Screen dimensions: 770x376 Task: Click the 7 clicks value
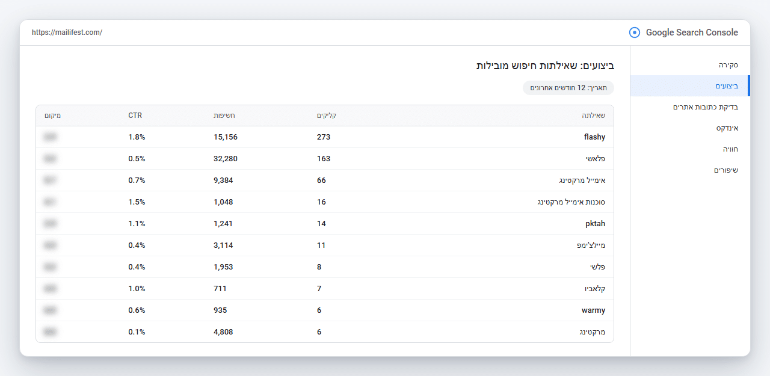click(x=319, y=289)
